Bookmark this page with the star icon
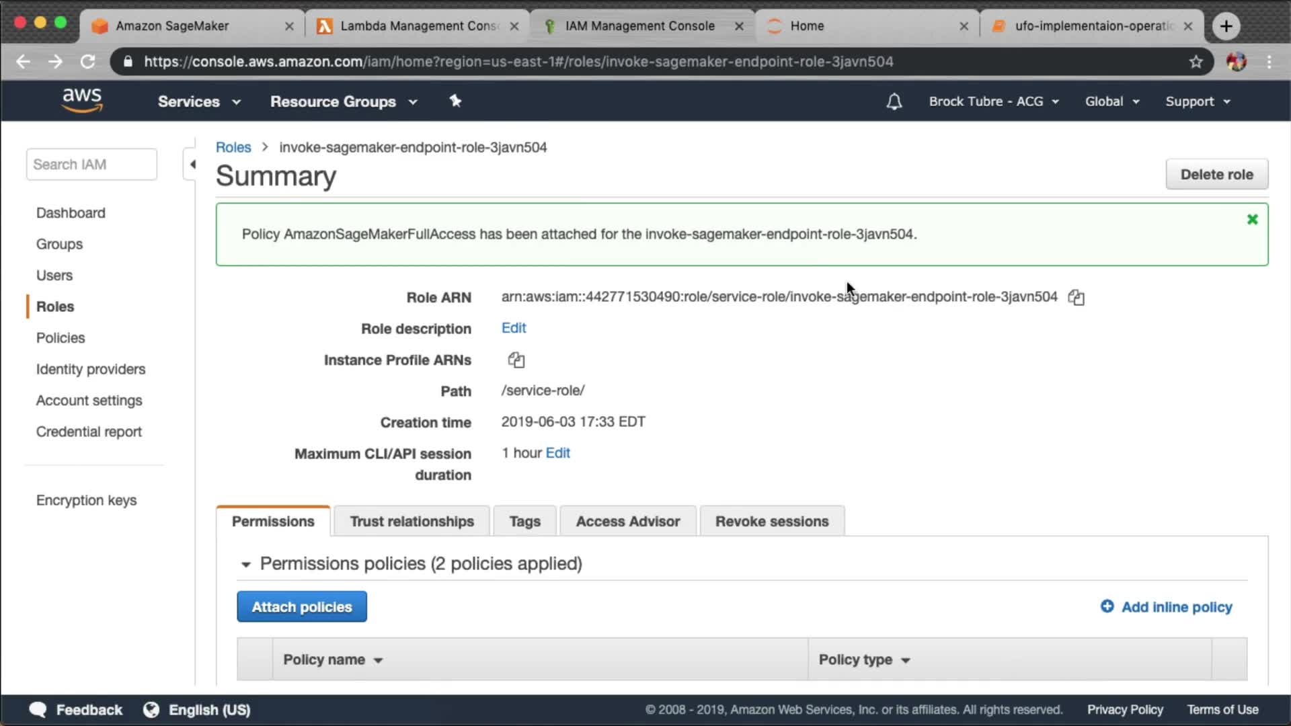Viewport: 1291px width, 726px height. point(1196,62)
